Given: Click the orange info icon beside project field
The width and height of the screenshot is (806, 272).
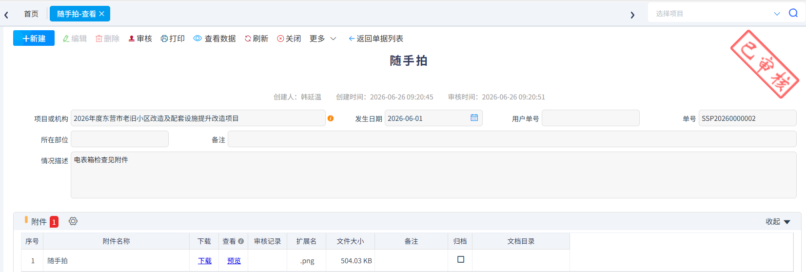Looking at the screenshot, I should pyautogui.click(x=331, y=118).
